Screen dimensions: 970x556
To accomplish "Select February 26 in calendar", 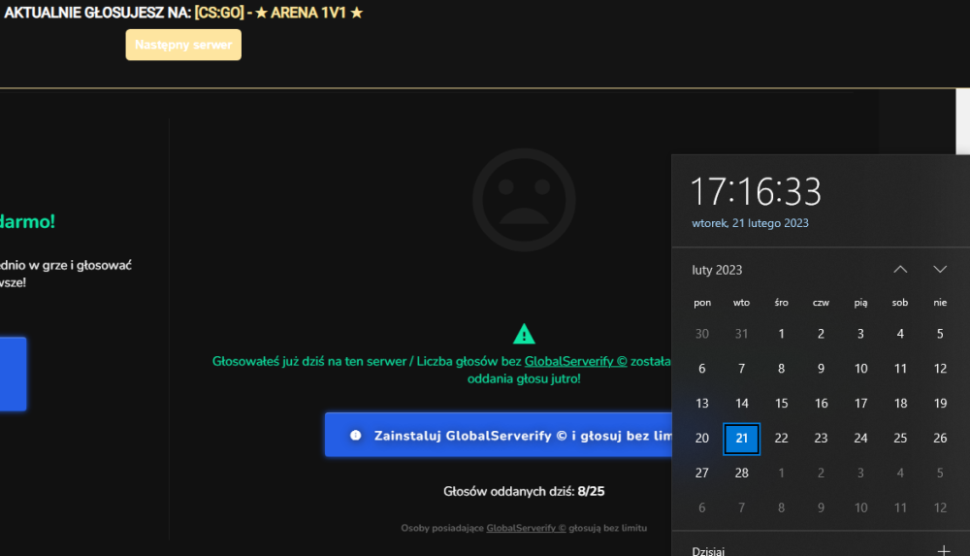I will 940,439.
